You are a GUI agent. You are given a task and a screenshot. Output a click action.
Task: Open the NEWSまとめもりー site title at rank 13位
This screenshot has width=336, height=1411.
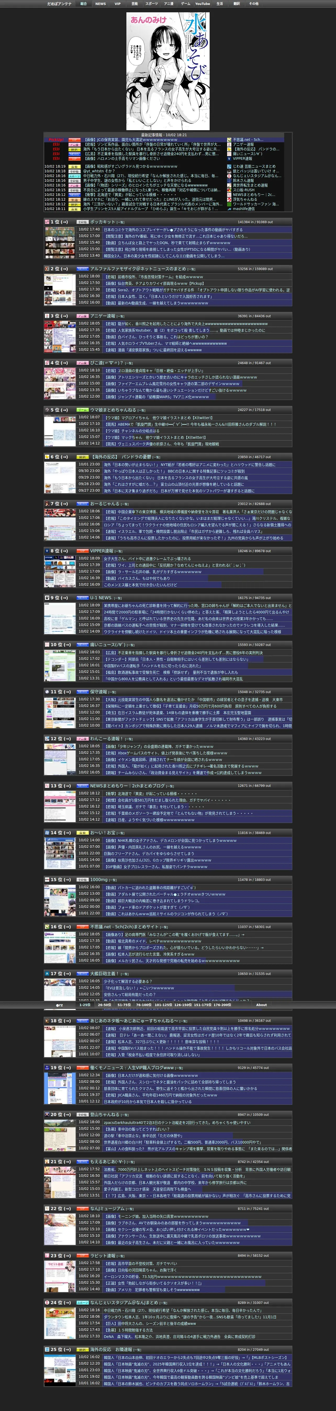127,786
